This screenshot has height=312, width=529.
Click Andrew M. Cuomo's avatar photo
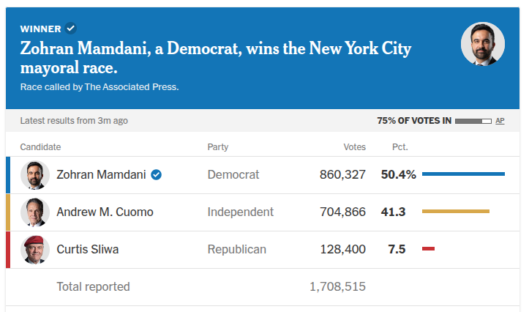click(x=34, y=212)
